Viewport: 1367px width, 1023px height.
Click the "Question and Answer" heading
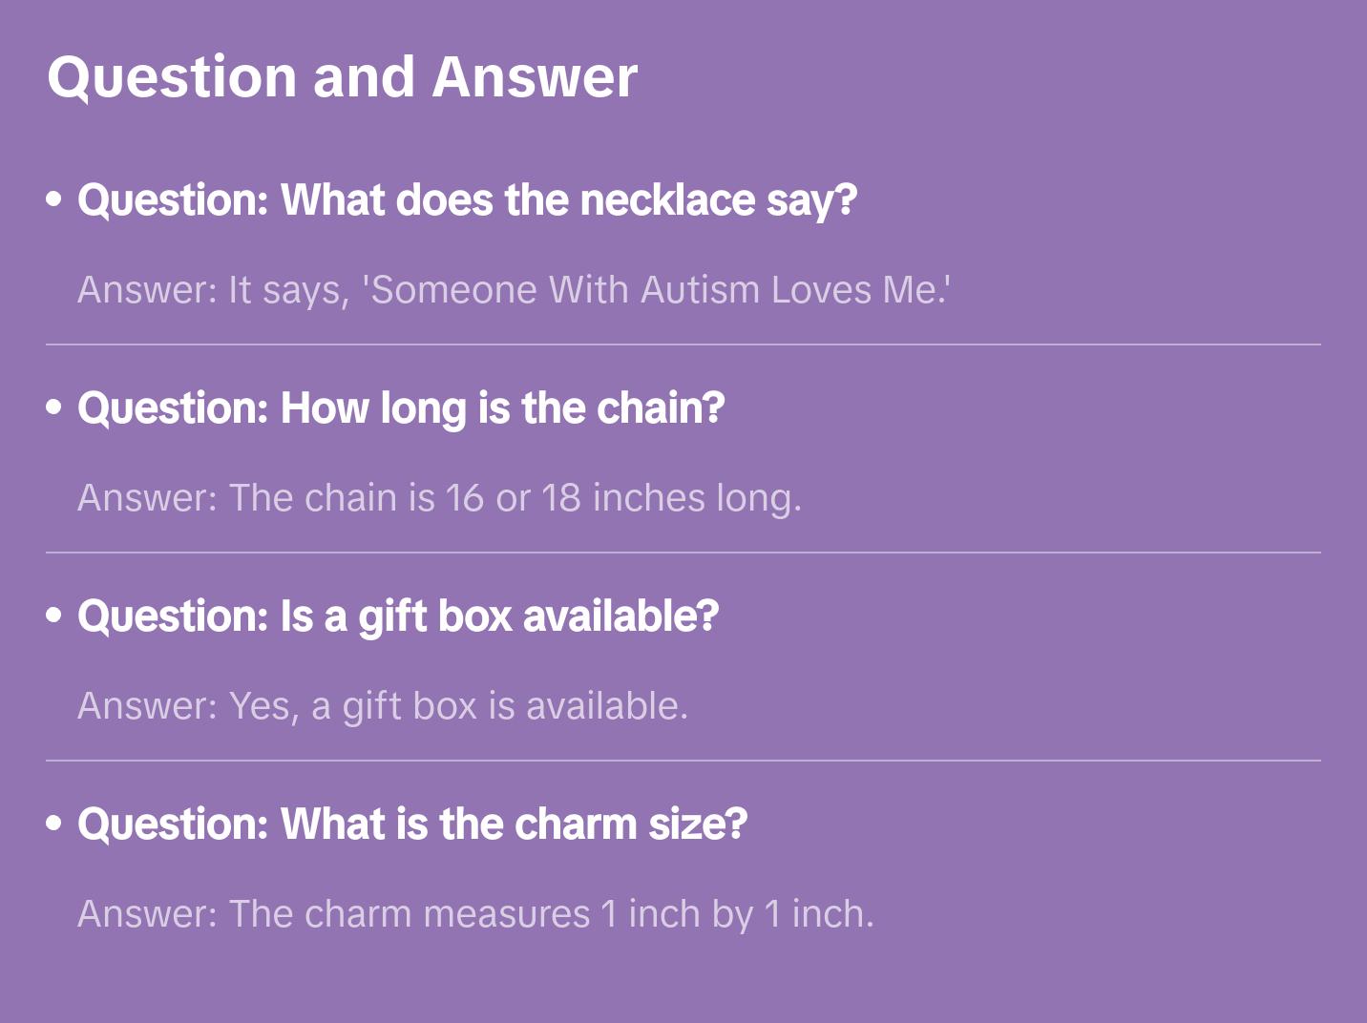pyautogui.click(x=342, y=76)
